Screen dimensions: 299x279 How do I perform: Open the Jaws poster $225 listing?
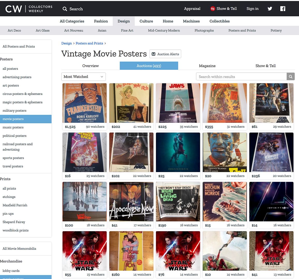pyautogui.click(x=178, y=107)
